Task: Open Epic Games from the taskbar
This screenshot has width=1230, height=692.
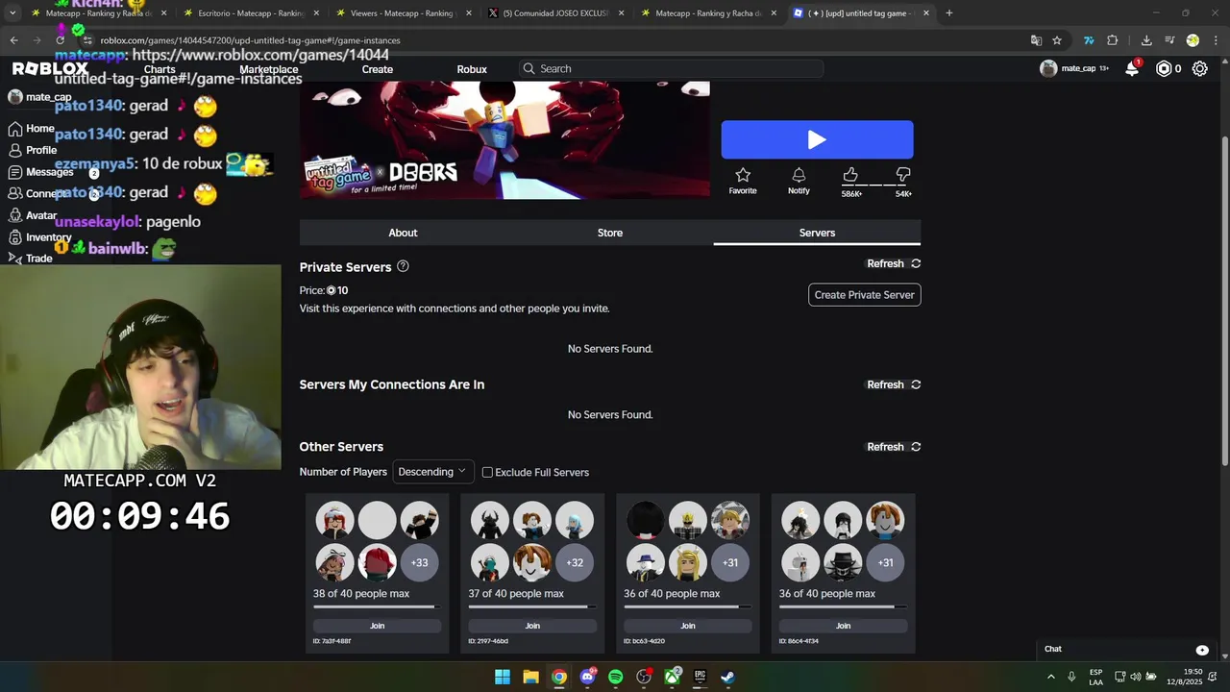Action: tap(701, 677)
